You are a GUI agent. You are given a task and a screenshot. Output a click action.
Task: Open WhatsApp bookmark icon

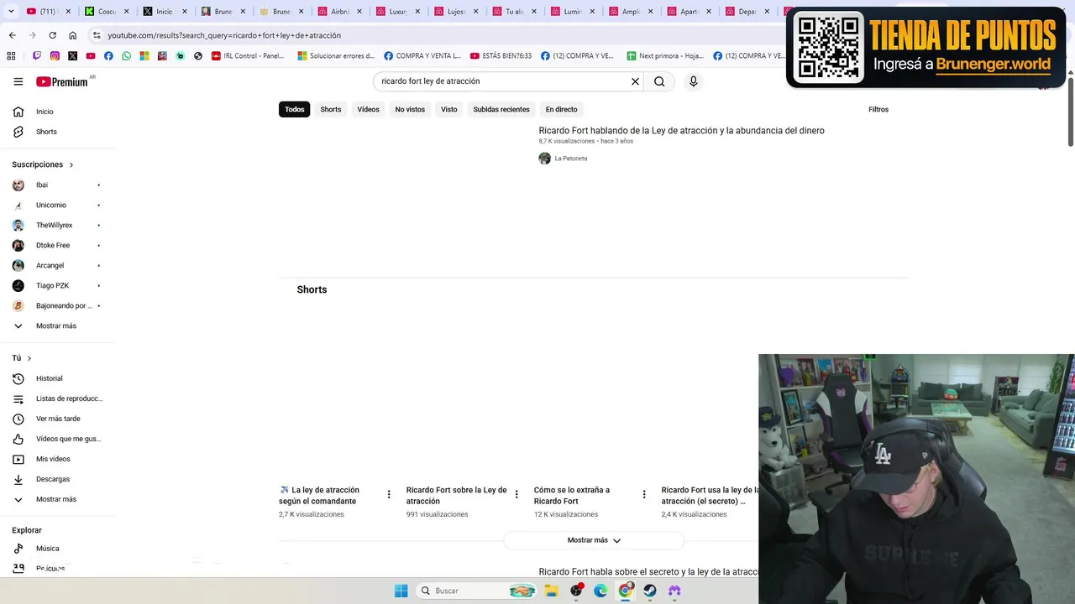126,56
